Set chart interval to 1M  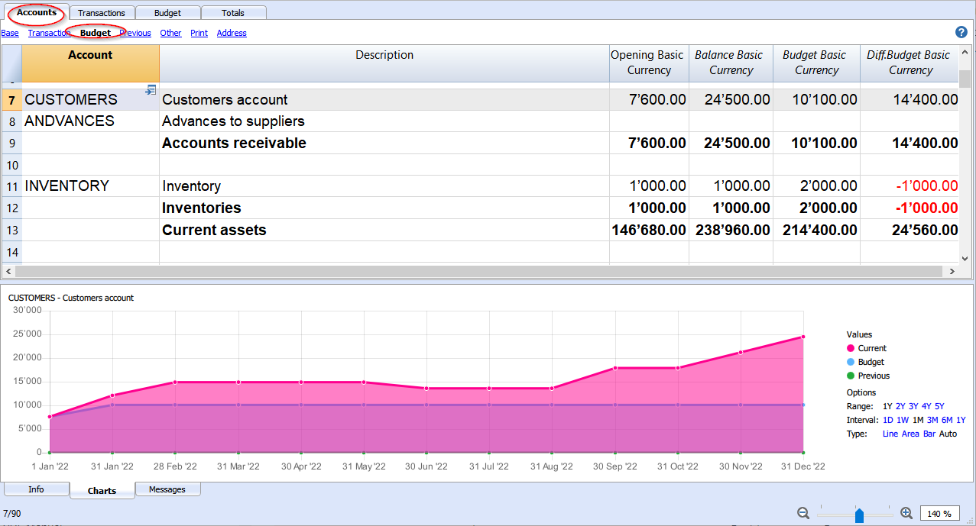(x=917, y=420)
